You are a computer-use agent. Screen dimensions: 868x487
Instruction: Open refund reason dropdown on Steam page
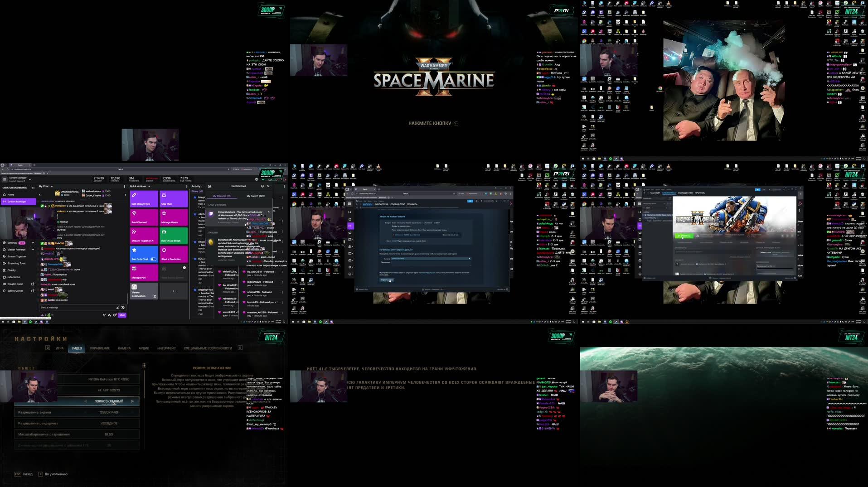pos(431,259)
